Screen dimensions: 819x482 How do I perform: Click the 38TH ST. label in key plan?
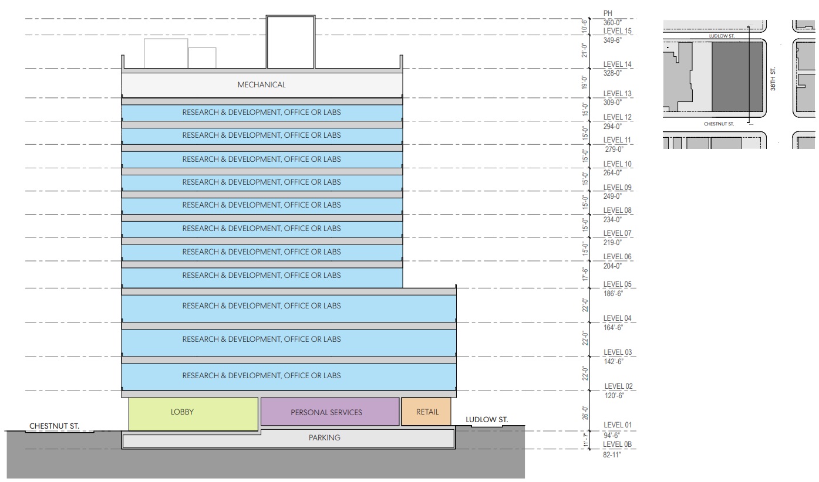[773, 78]
